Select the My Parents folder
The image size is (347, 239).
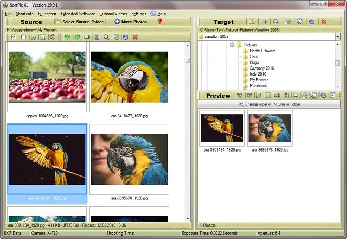click(259, 80)
